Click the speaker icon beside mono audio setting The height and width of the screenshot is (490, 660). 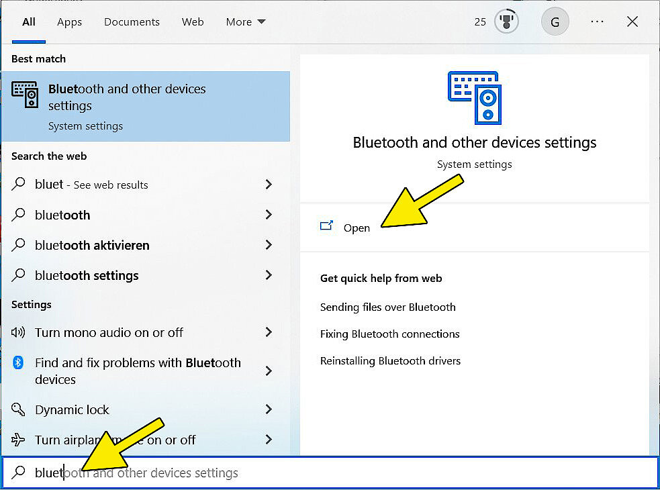coord(17,332)
